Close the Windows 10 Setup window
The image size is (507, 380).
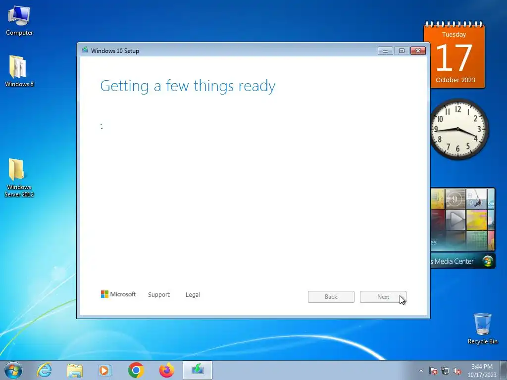[418, 51]
